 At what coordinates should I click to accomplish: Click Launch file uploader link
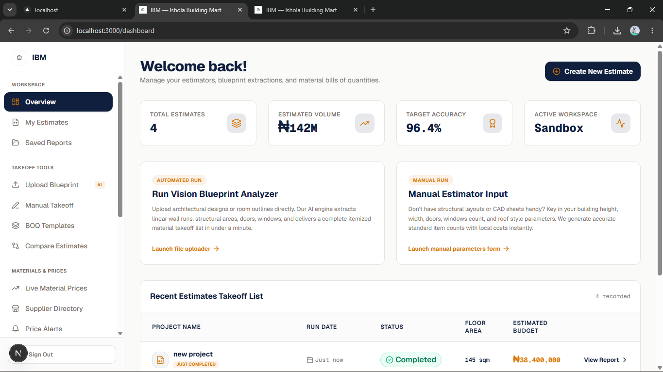pos(186,249)
